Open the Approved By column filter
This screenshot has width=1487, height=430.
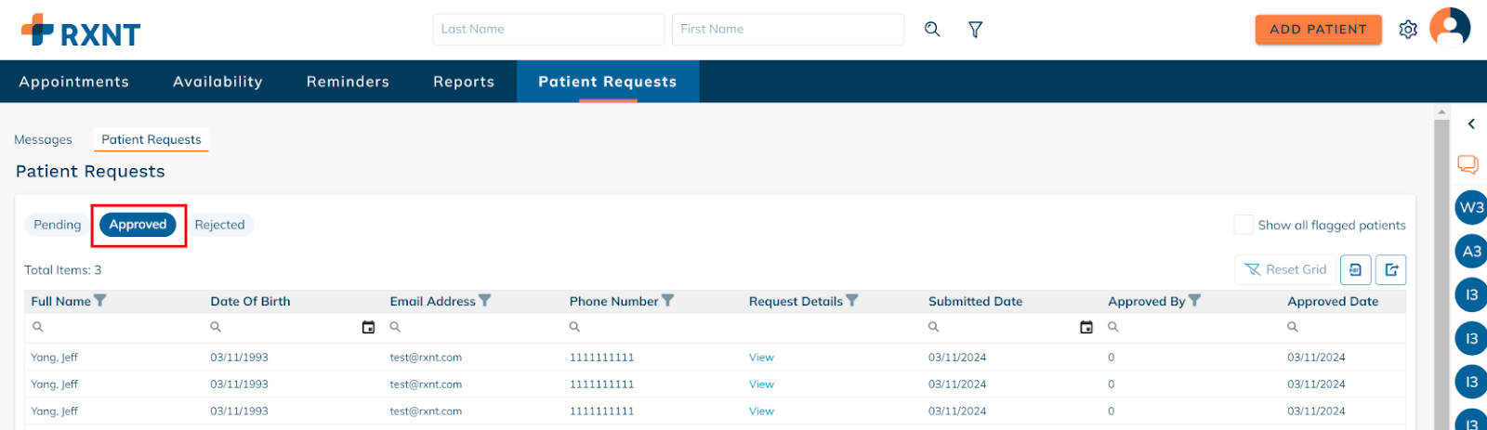(x=1194, y=301)
